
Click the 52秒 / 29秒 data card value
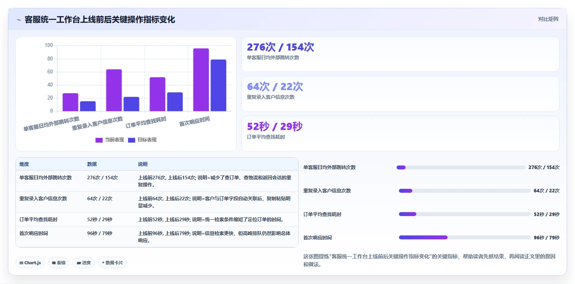coord(275,126)
